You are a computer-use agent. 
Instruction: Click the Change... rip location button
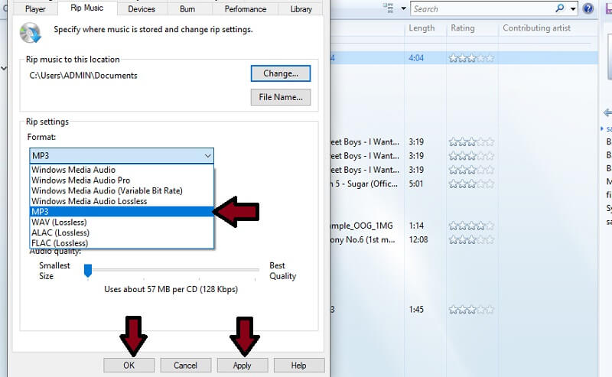(281, 73)
